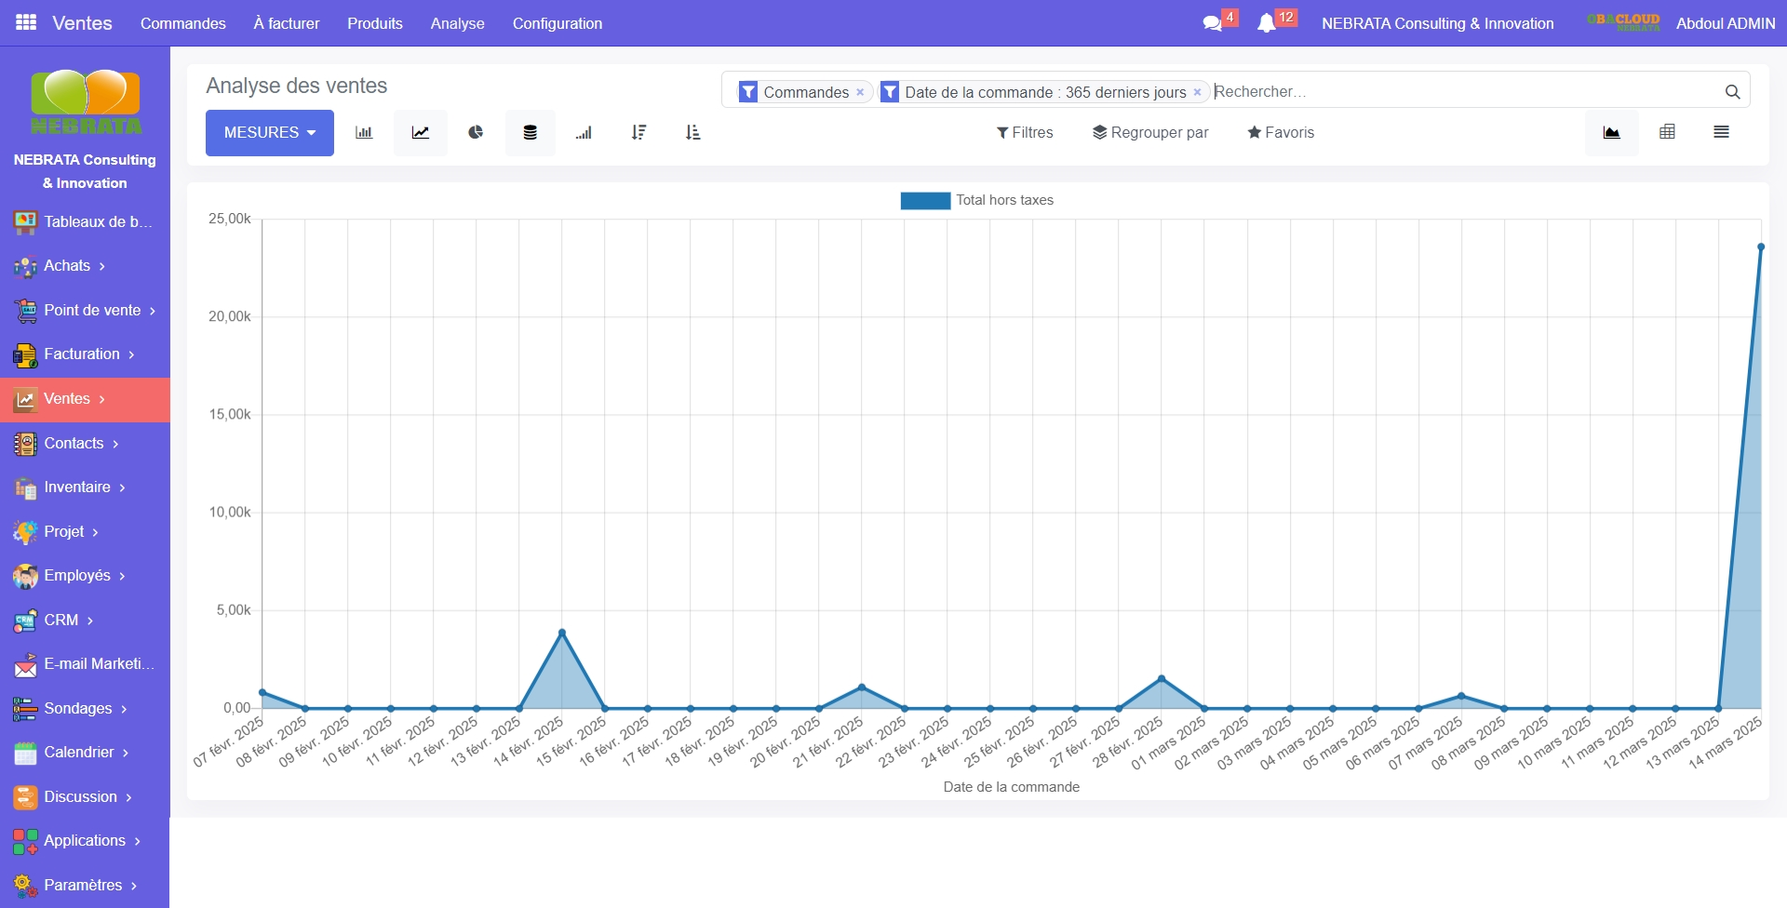The width and height of the screenshot is (1787, 908).
Task: Switch to list view
Action: (x=1721, y=132)
